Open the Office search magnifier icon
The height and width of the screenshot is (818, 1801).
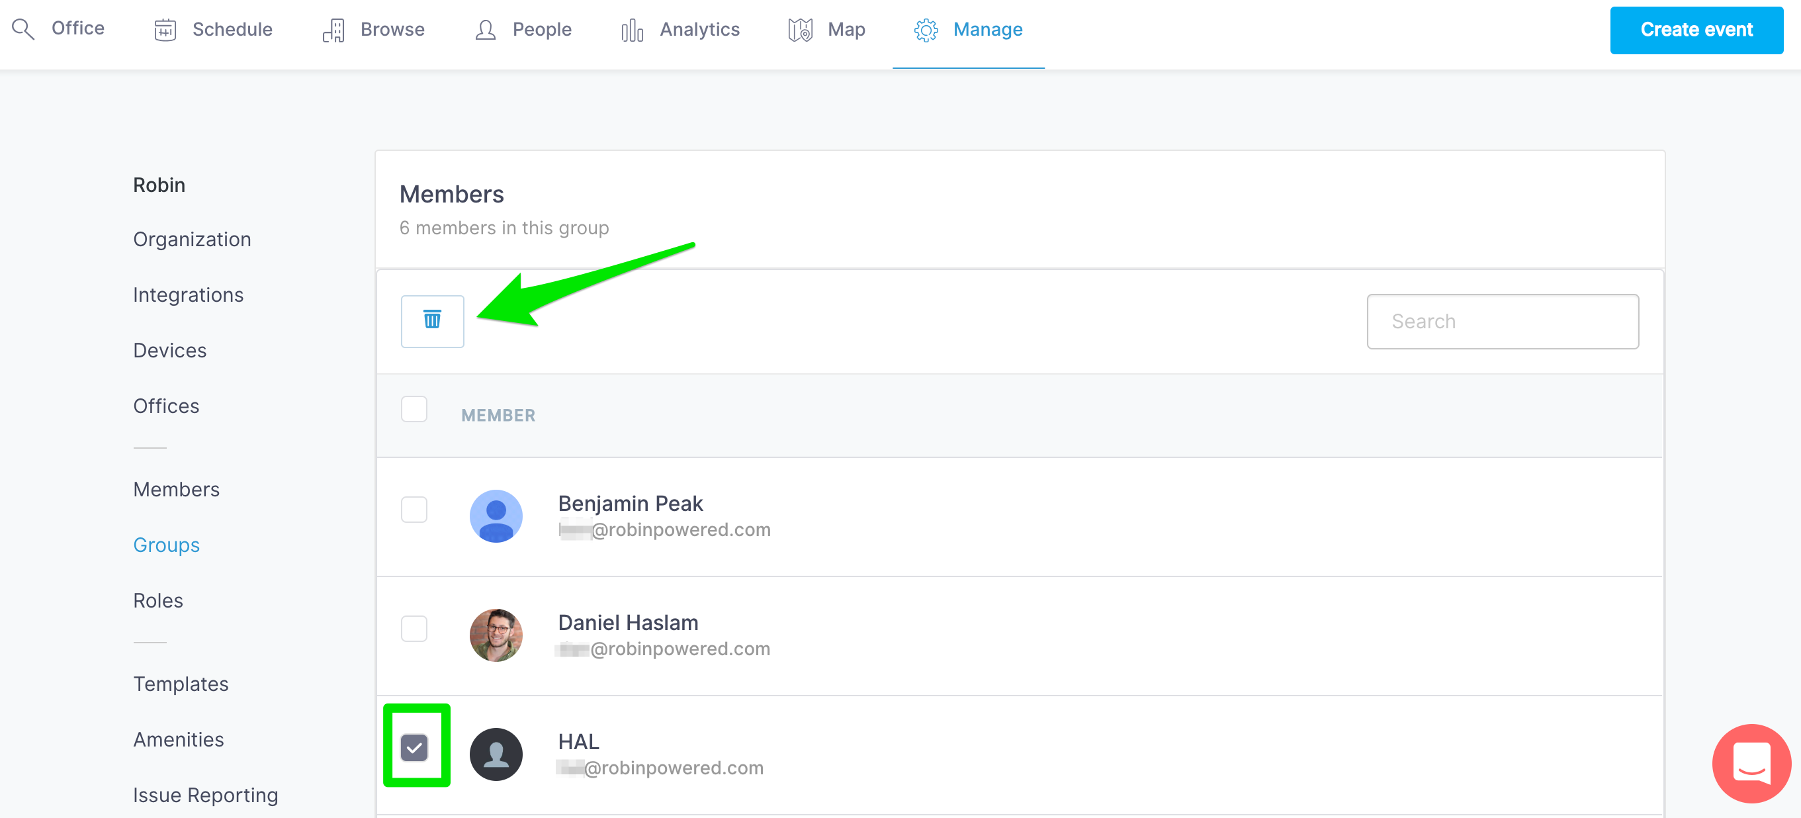point(23,28)
